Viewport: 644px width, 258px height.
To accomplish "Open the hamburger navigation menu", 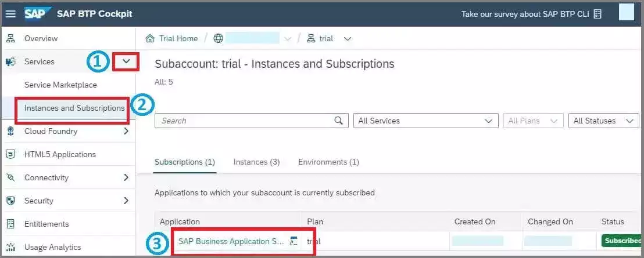I will 10,14.
